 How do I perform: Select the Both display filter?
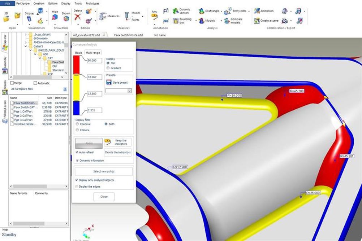106,124
